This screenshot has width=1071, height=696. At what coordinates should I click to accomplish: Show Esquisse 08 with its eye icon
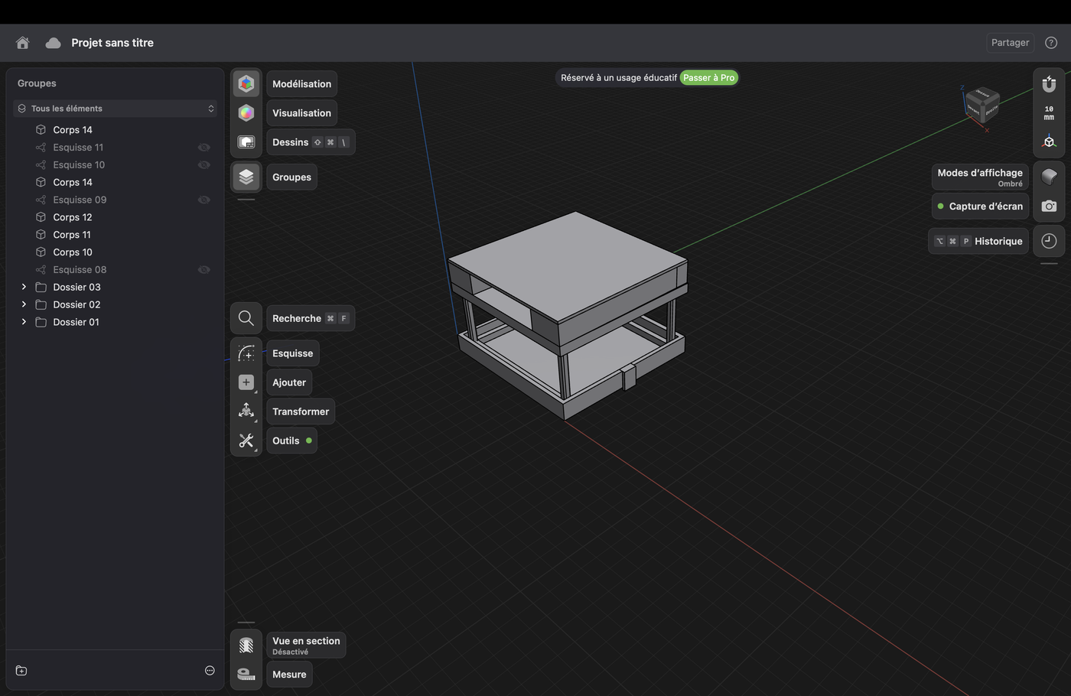(203, 270)
